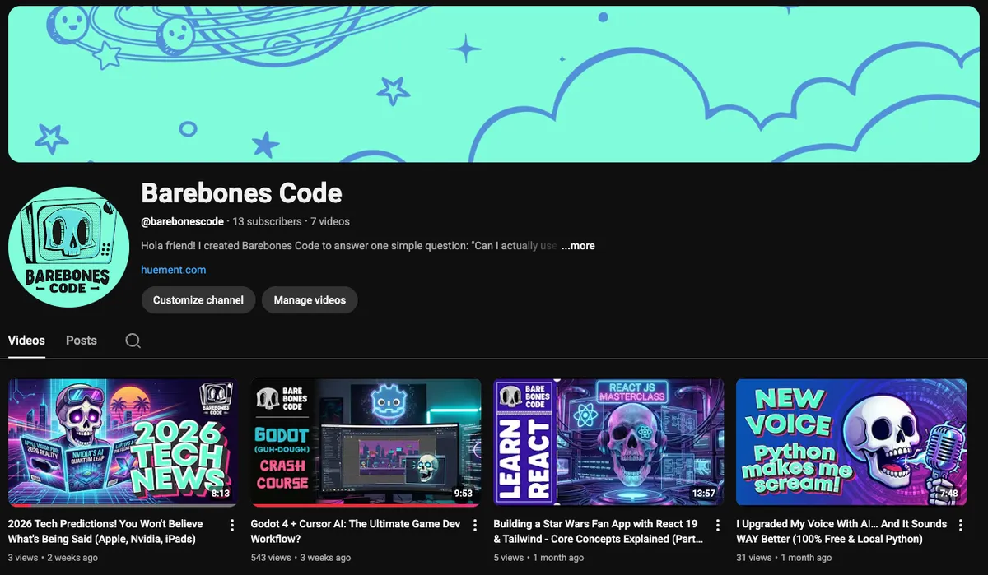Click the Customize channel button

click(198, 300)
